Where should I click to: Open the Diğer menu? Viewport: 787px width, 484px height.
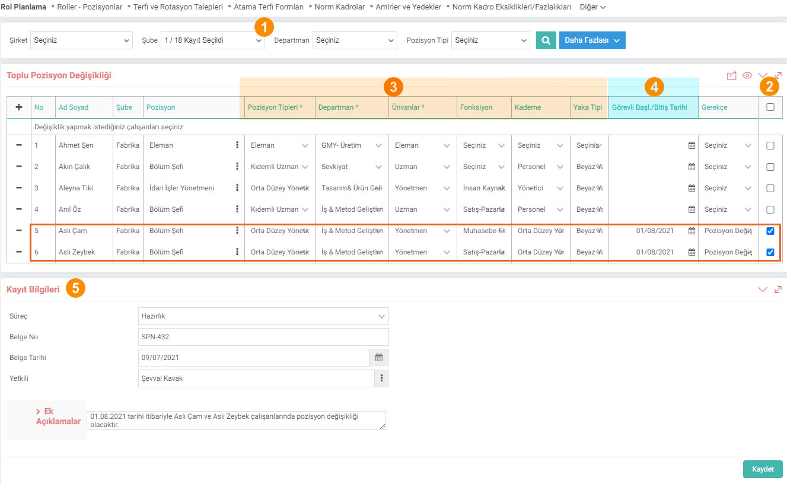tap(593, 7)
